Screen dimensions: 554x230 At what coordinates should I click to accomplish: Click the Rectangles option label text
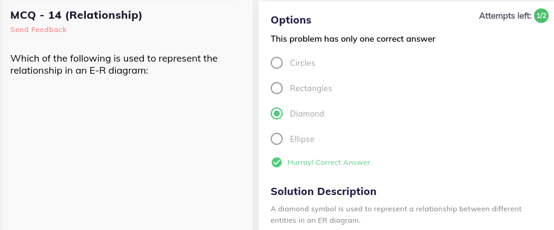311,88
